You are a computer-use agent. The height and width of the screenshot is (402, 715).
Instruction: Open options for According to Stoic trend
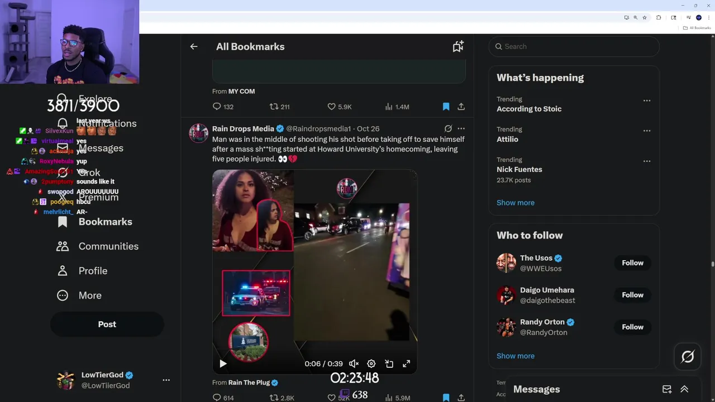(x=647, y=100)
